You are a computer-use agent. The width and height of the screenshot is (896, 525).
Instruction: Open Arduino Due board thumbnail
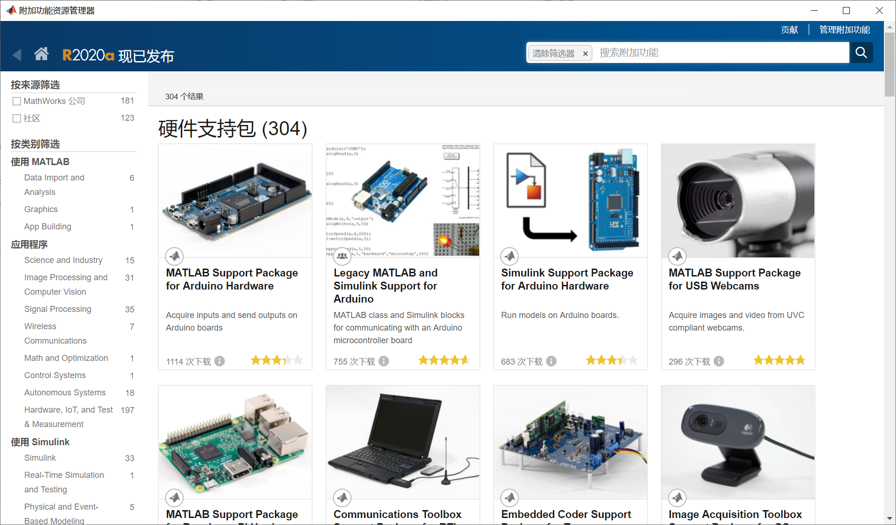(235, 200)
